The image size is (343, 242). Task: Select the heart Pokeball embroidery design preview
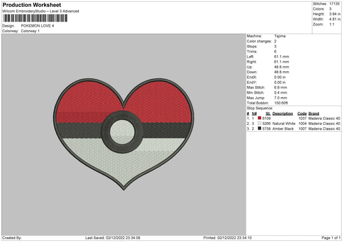pyautogui.click(x=123, y=134)
